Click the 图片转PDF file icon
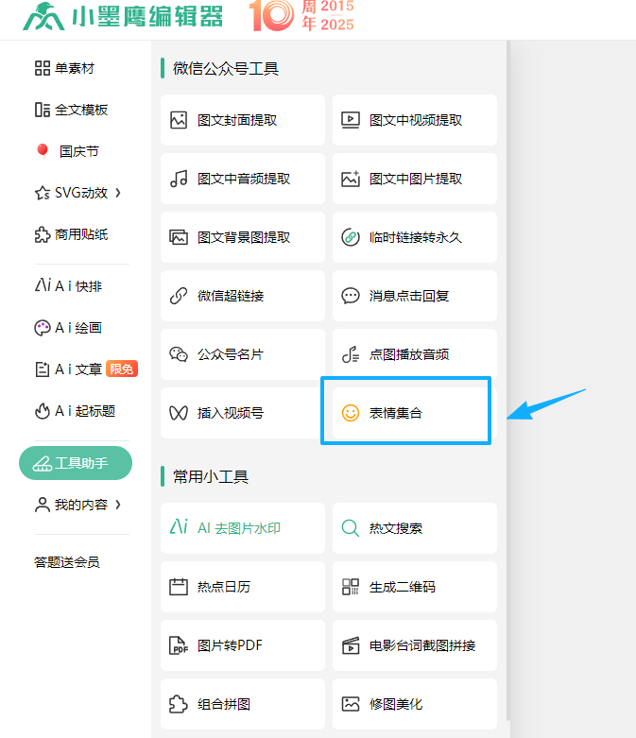The height and width of the screenshot is (738, 636). tap(179, 645)
